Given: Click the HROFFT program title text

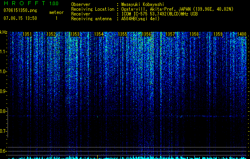Looking at the screenshot, I should coord(25,3).
